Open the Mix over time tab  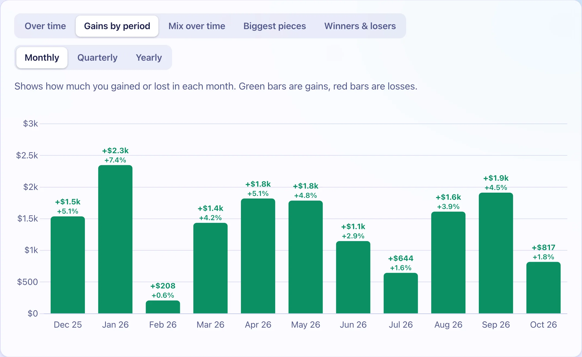click(197, 26)
